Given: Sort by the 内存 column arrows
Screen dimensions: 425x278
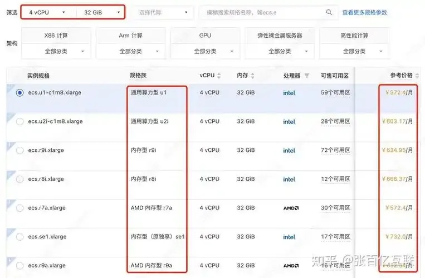Looking at the screenshot, I should click(252, 76).
